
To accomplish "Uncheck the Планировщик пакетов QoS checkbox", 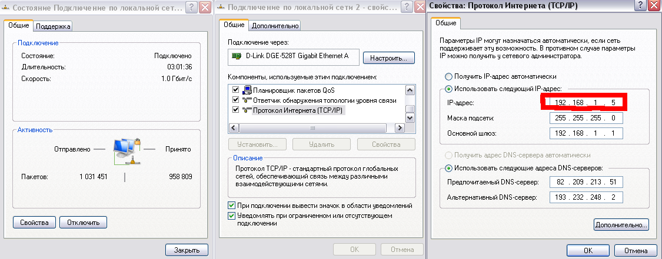I will point(236,90).
